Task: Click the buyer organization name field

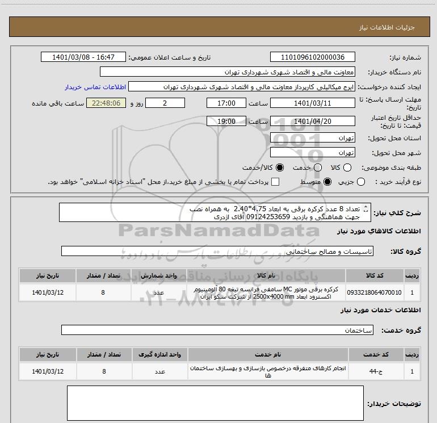Action: [228, 72]
